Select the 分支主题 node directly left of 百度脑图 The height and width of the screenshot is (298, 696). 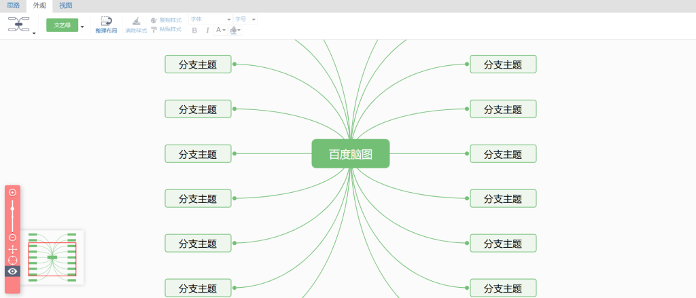point(198,154)
